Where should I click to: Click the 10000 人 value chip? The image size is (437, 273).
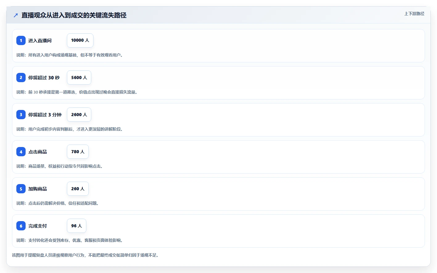[80, 40]
